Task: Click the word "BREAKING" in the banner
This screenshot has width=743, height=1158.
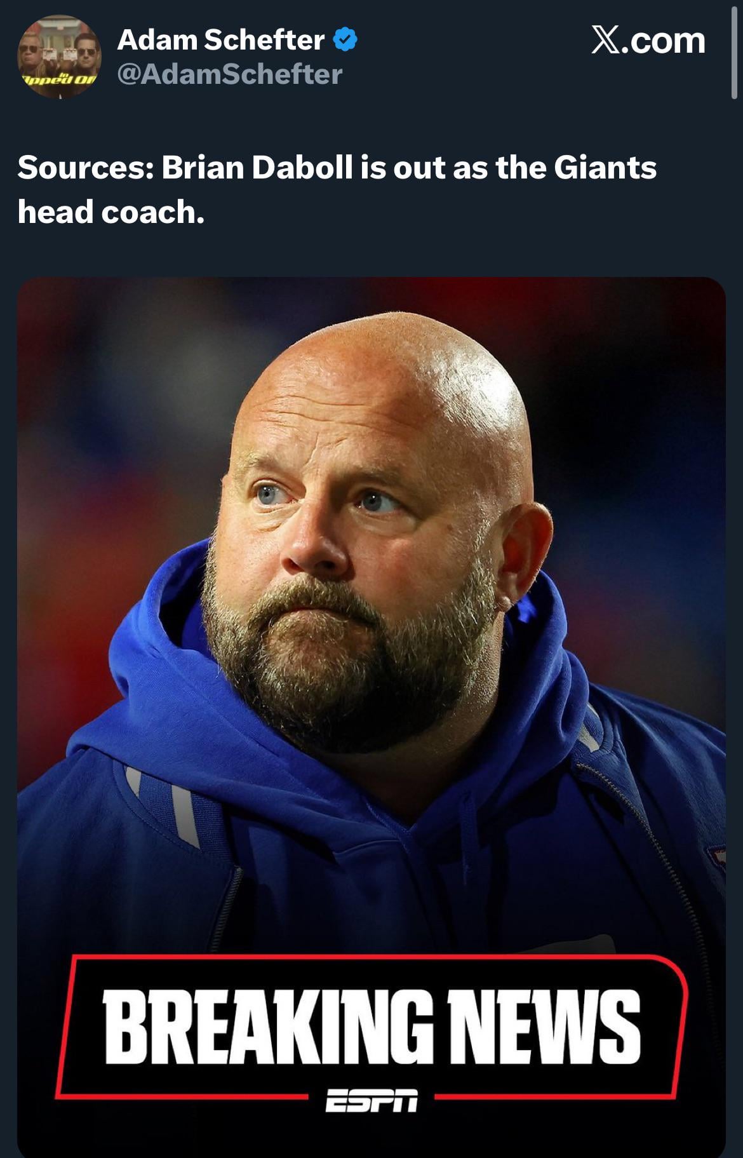Action: [x=269, y=1027]
